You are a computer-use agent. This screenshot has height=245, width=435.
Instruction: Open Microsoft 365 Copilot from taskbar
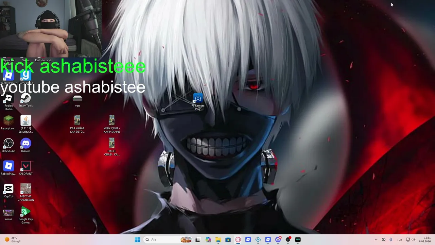pos(208,240)
